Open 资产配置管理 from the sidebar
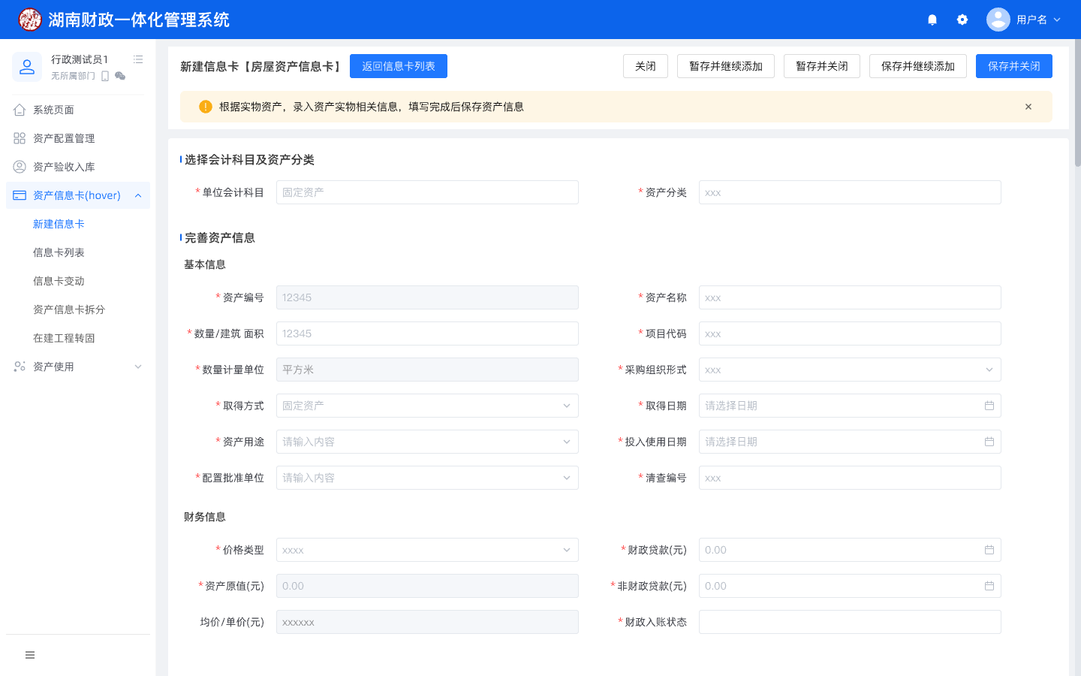This screenshot has width=1081, height=676. (x=64, y=138)
